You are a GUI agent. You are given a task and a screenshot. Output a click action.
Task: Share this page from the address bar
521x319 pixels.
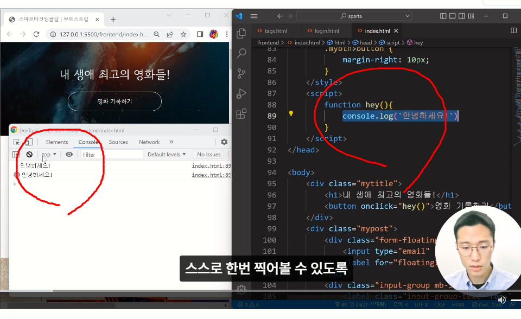(x=170, y=34)
